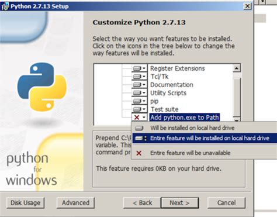Open Documentation feature install-state dropdown
The height and width of the screenshot is (217, 277).
140,85
